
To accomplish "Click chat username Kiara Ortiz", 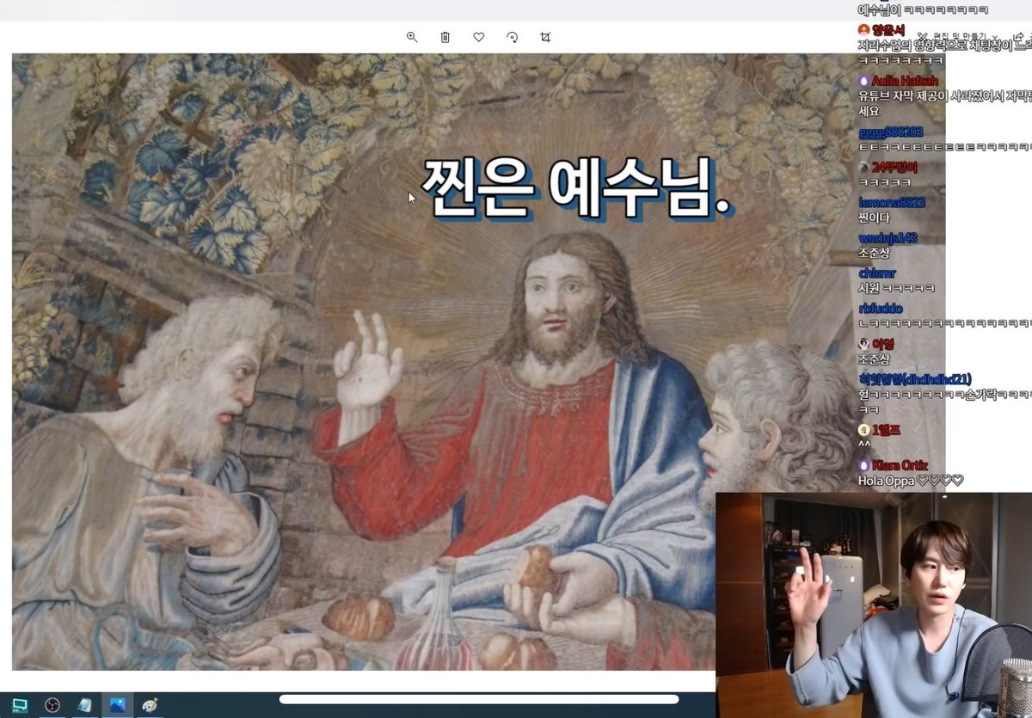I will pos(900,464).
